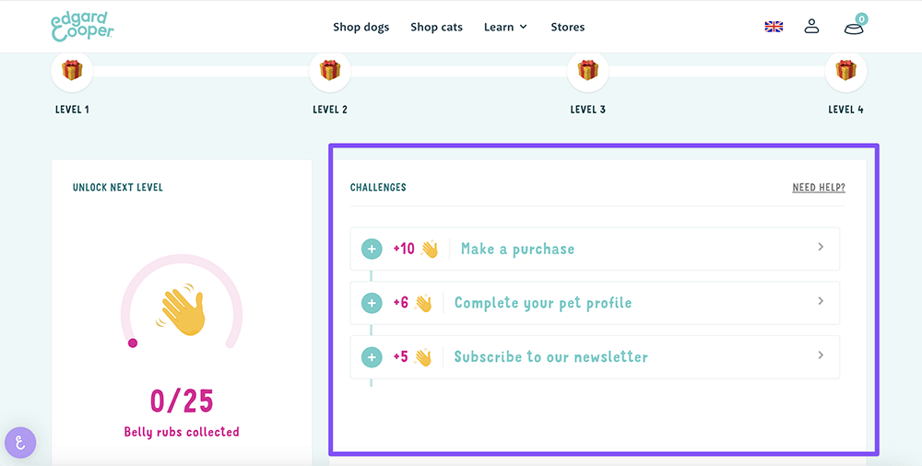
Task: Toggle the plus circle beside Subscribe to our newsletter
Action: click(372, 357)
